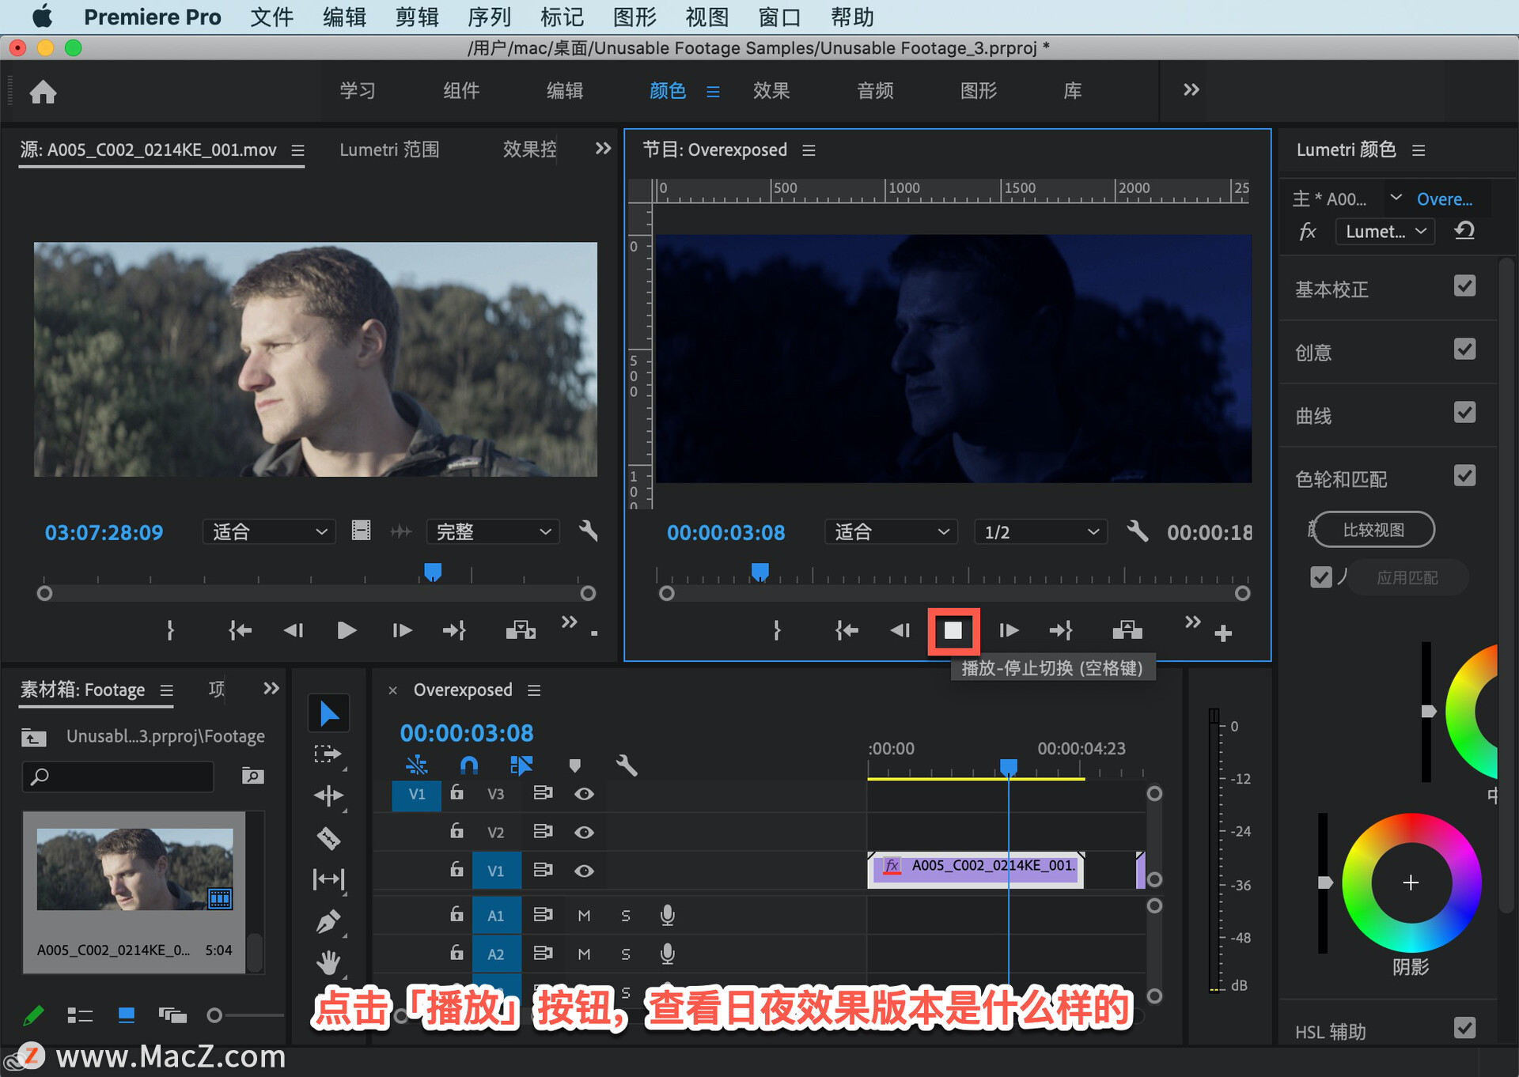Viewport: 1519px width, 1077px height.
Task: Open the 序列 menu in the menu bar
Action: [489, 17]
